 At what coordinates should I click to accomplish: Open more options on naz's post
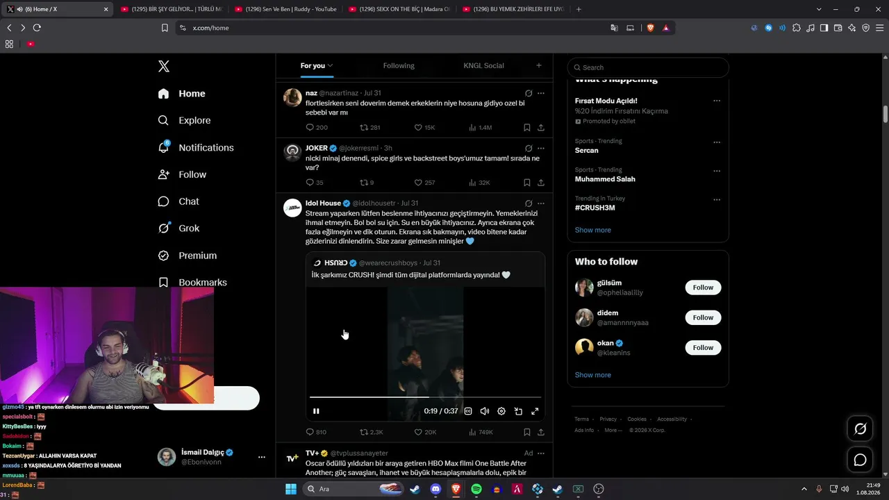(541, 93)
